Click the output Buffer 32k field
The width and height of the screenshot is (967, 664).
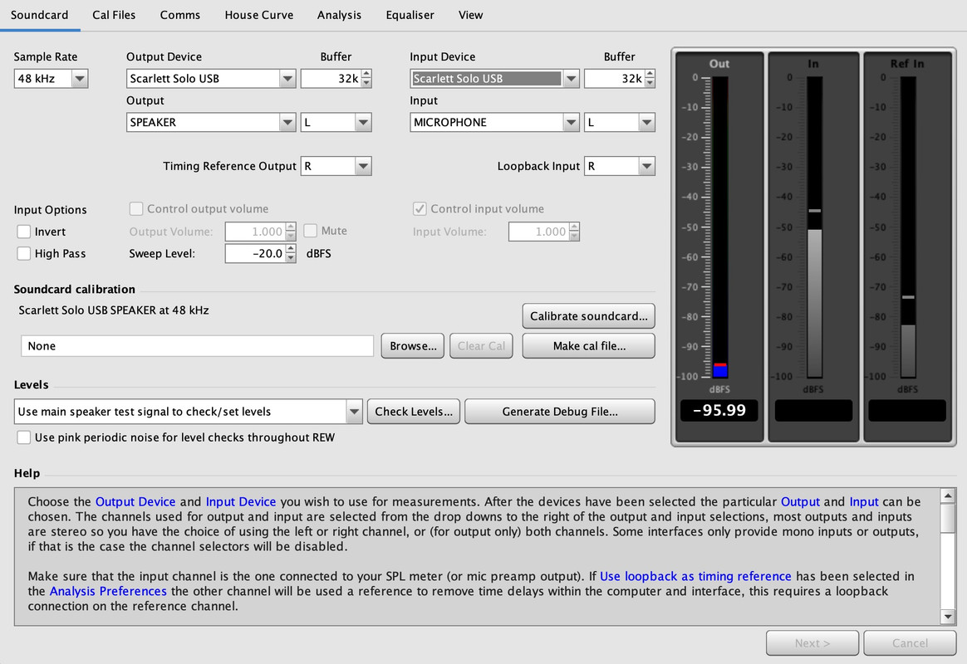[331, 78]
